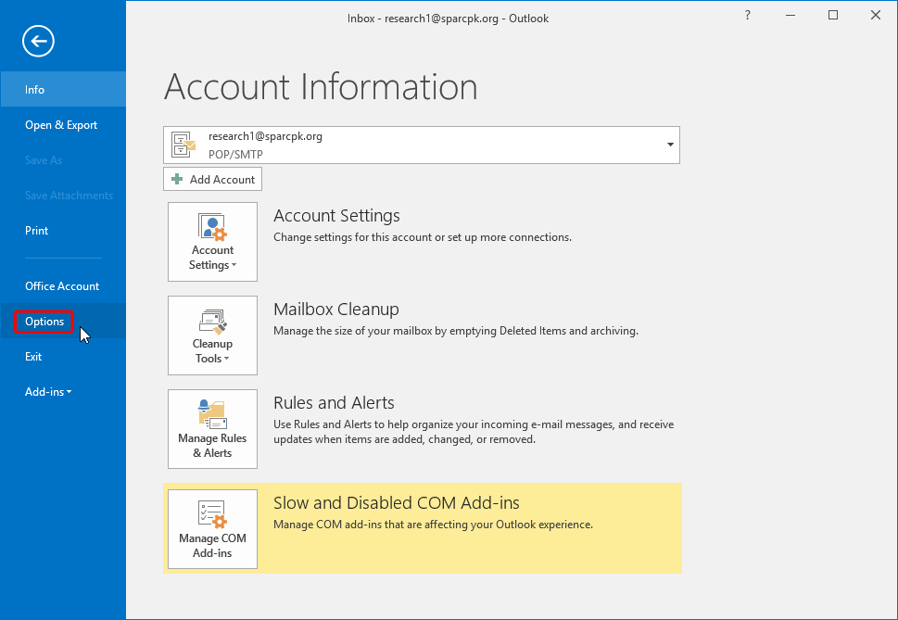Go to Open & Export

pos(61,125)
